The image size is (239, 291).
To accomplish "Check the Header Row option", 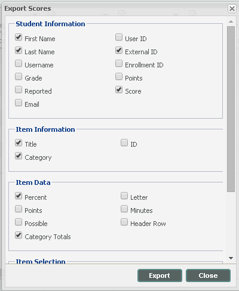I will point(124,222).
